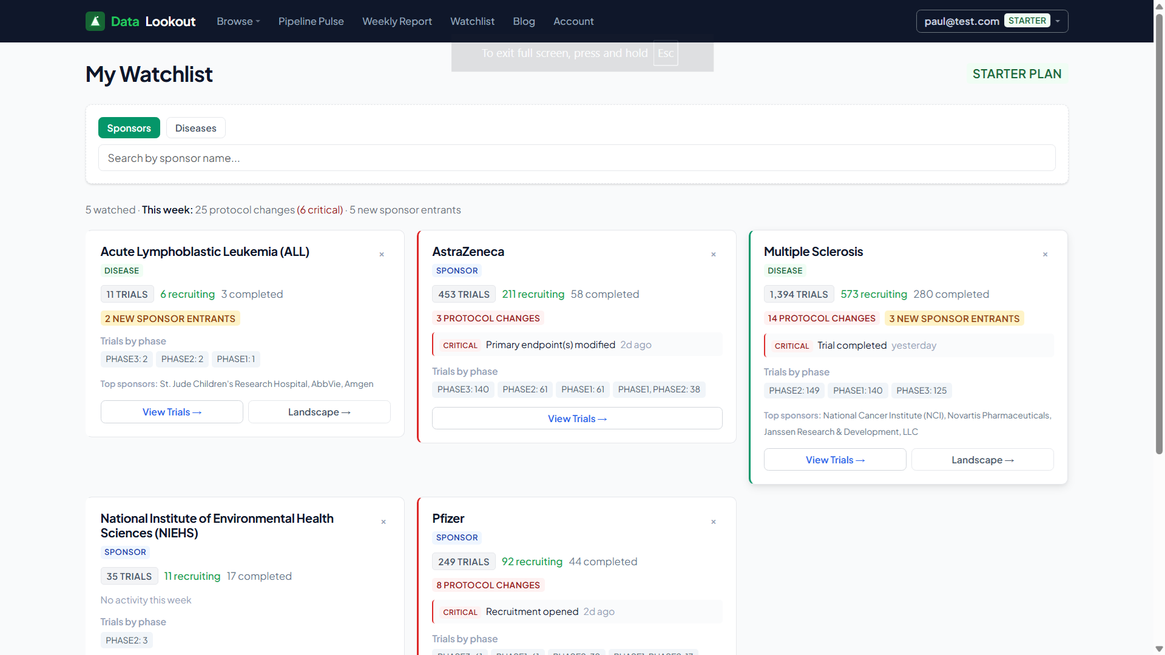Screen dimensions: 1165x655
Task: Click the search by sponsor name field
Action: click(576, 158)
